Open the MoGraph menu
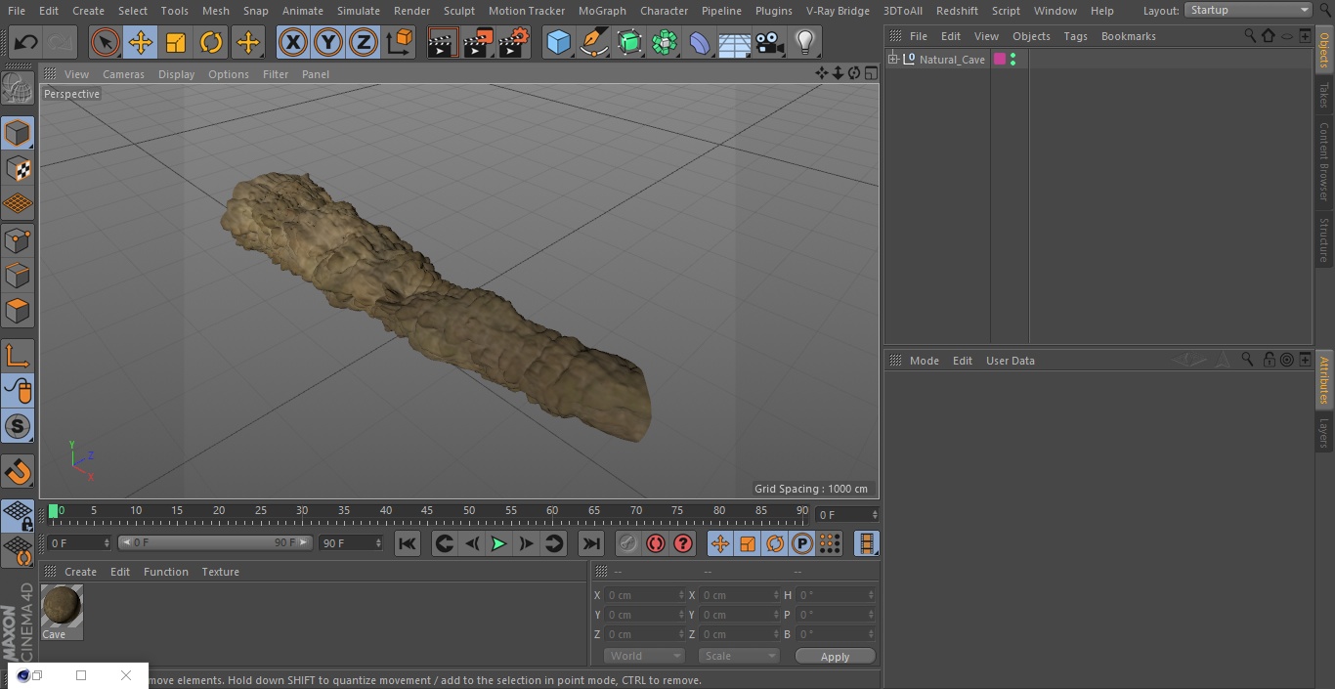This screenshot has height=689, width=1335. tap(602, 11)
